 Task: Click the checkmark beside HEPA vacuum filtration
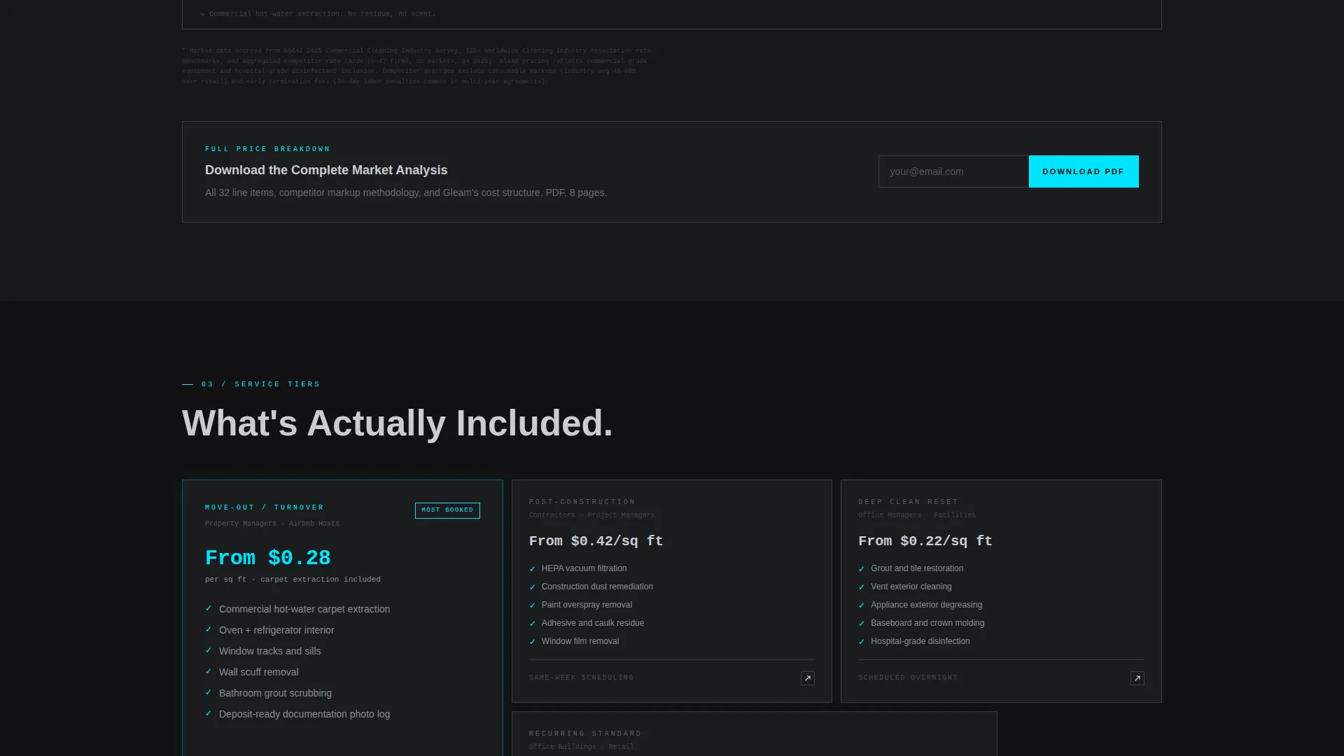[533, 569]
